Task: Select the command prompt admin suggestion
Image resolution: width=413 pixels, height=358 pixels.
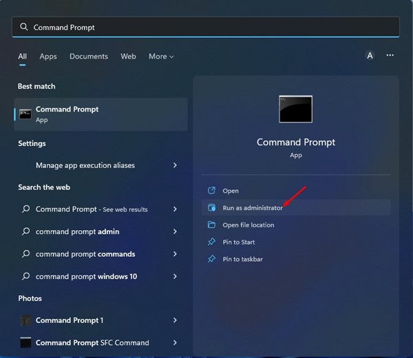Action: click(77, 231)
